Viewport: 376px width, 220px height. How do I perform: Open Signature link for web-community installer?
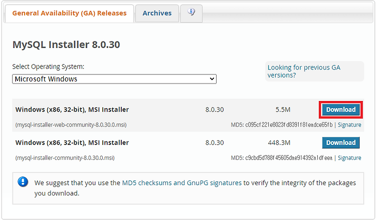[x=349, y=125]
